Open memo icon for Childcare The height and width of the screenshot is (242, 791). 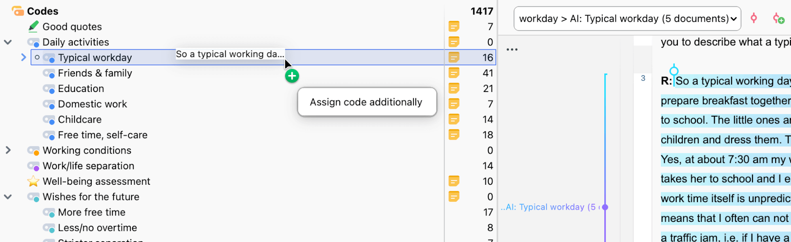pos(454,119)
